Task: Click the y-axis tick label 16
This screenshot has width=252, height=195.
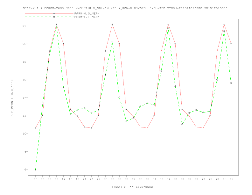Action: pos(25,80)
